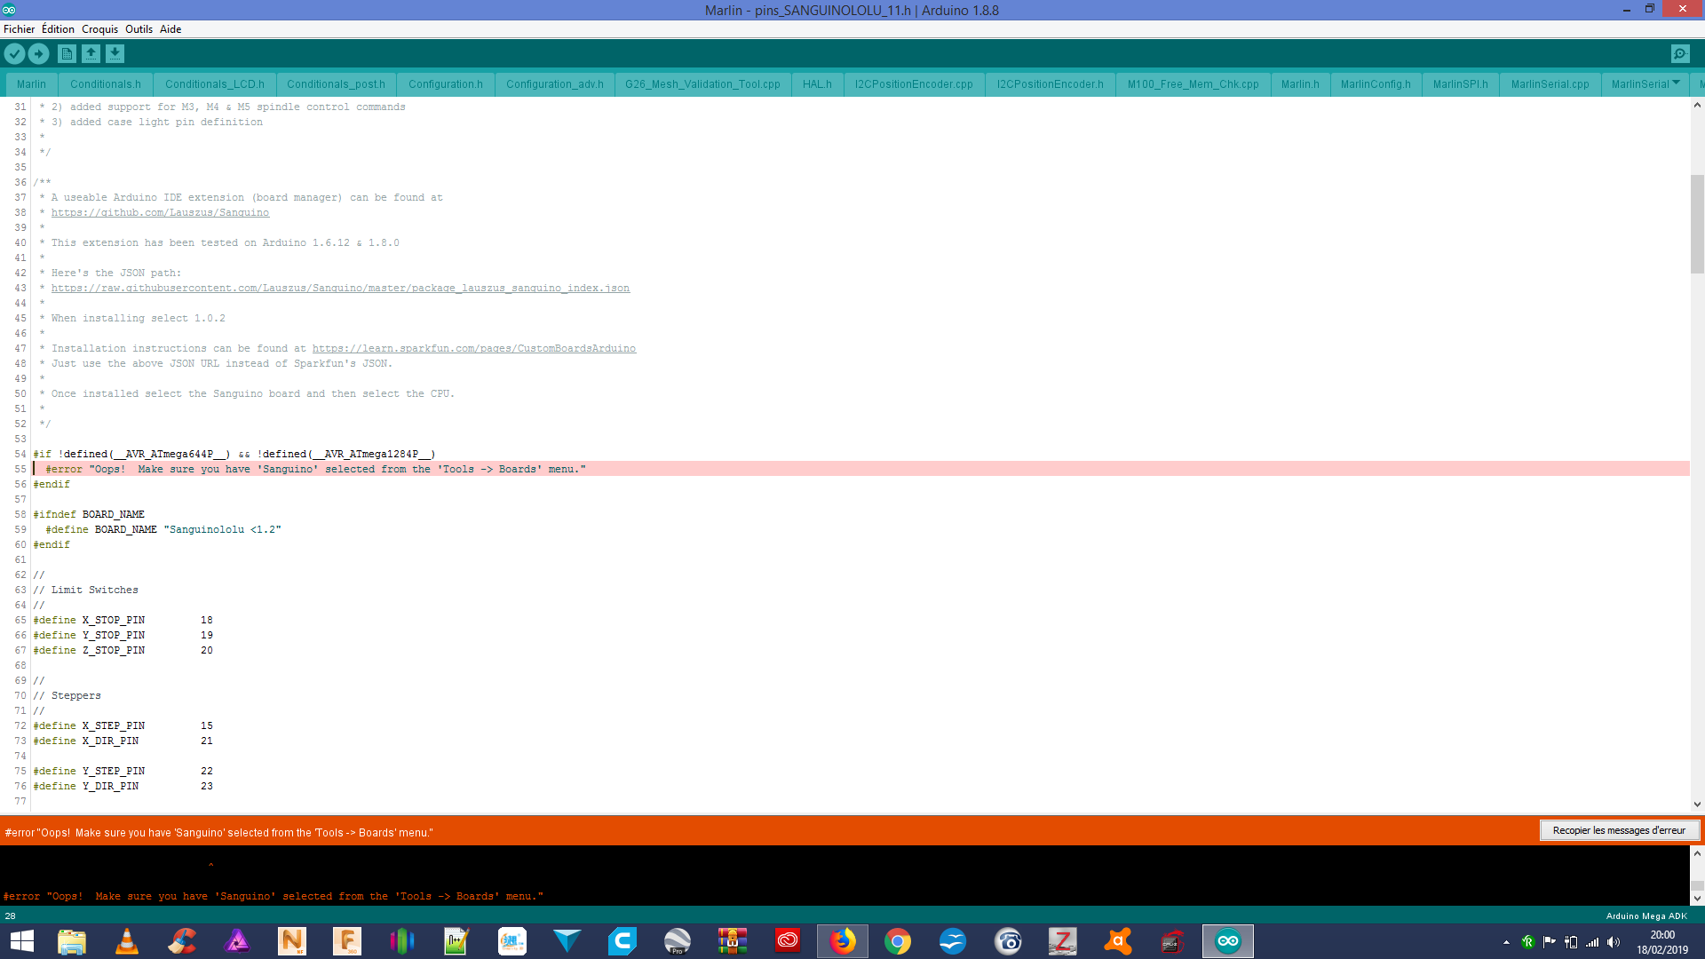Click the Save sketch down-arrow icon

115,54
